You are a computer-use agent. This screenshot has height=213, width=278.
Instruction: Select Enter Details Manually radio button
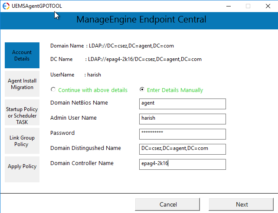[x=142, y=89]
